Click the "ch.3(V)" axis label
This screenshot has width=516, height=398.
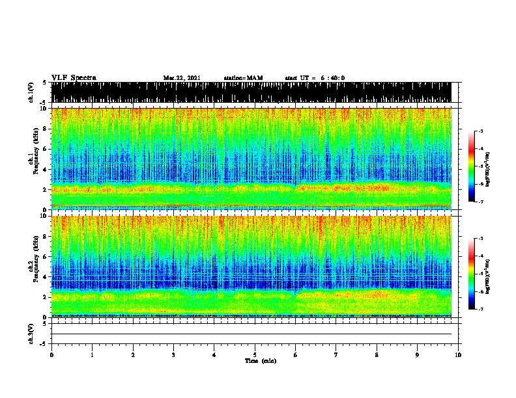[31, 334]
